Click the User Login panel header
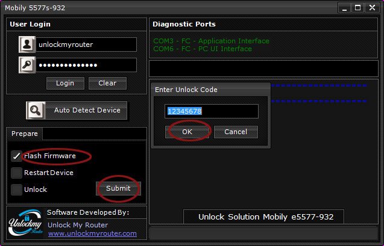Viewport: 384px width, 246px height. click(x=77, y=24)
